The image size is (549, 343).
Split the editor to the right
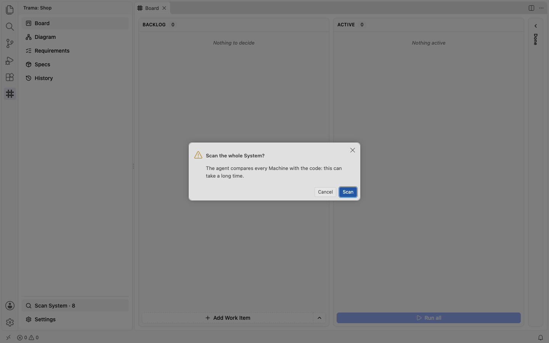pos(531,8)
